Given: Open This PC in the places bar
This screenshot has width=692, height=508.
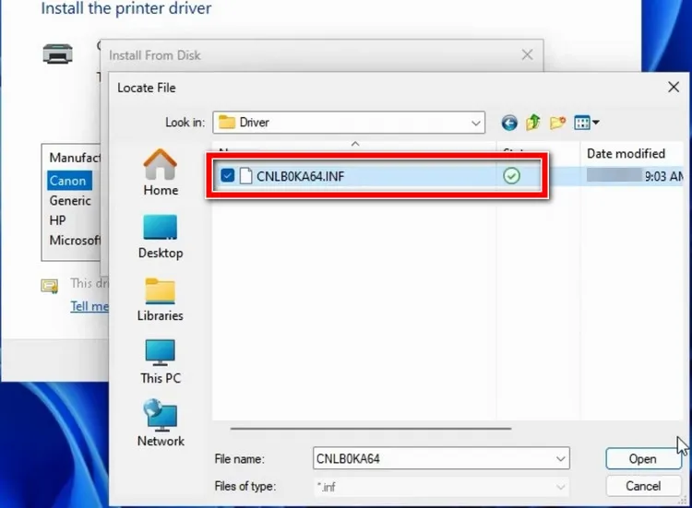Looking at the screenshot, I should pos(161,362).
